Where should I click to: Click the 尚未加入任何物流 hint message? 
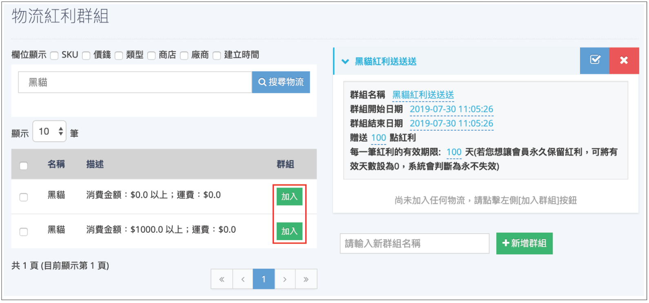tap(486, 200)
